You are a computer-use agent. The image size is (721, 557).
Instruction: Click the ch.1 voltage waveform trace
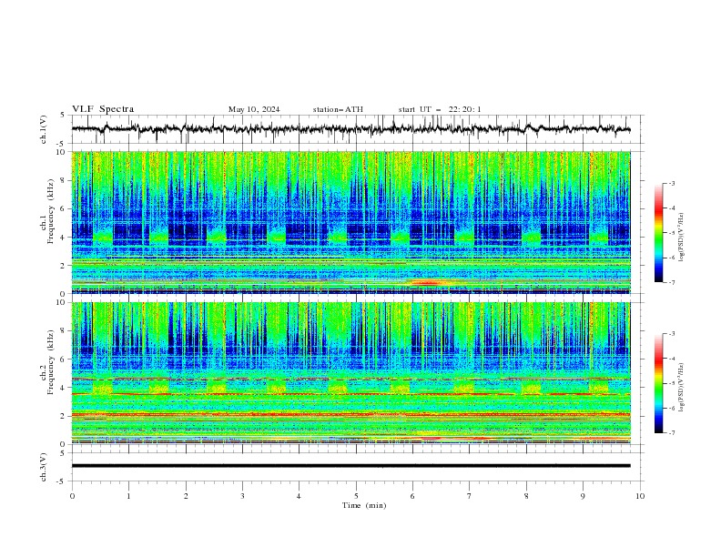click(x=350, y=129)
